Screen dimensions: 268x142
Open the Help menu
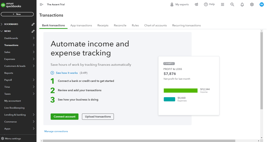[x=209, y=4]
